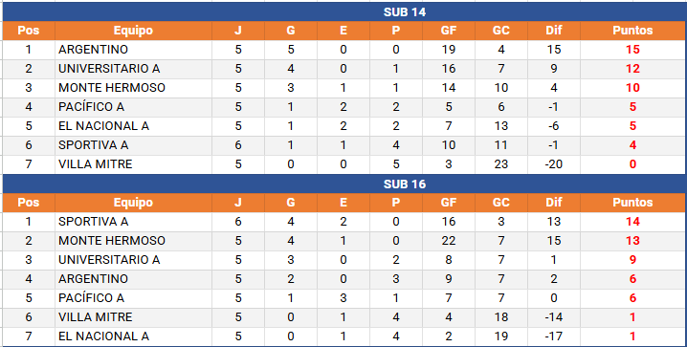Click the Puntos header in SUB 14
Image resolution: width=687 pixels, height=347 pixels.
(x=632, y=31)
